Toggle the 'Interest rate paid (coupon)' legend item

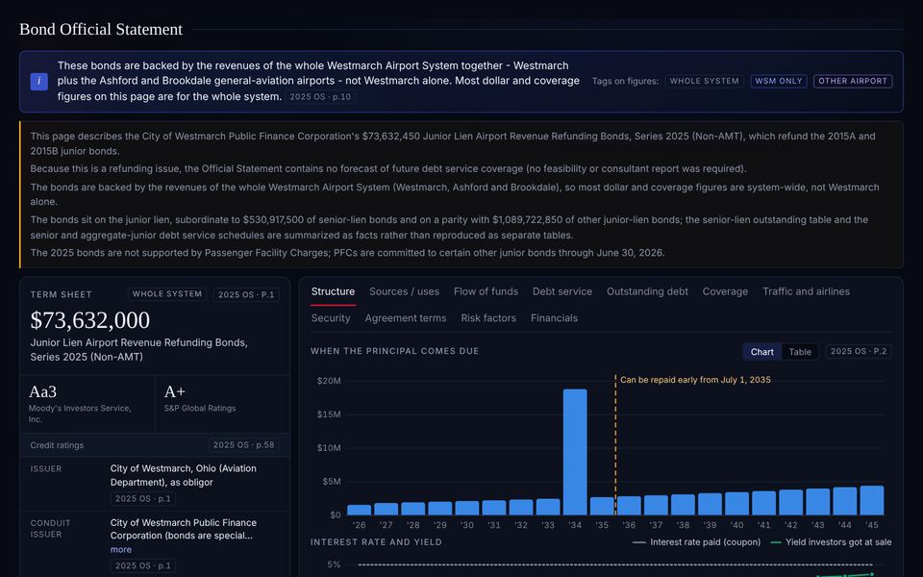click(x=696, y=542)
